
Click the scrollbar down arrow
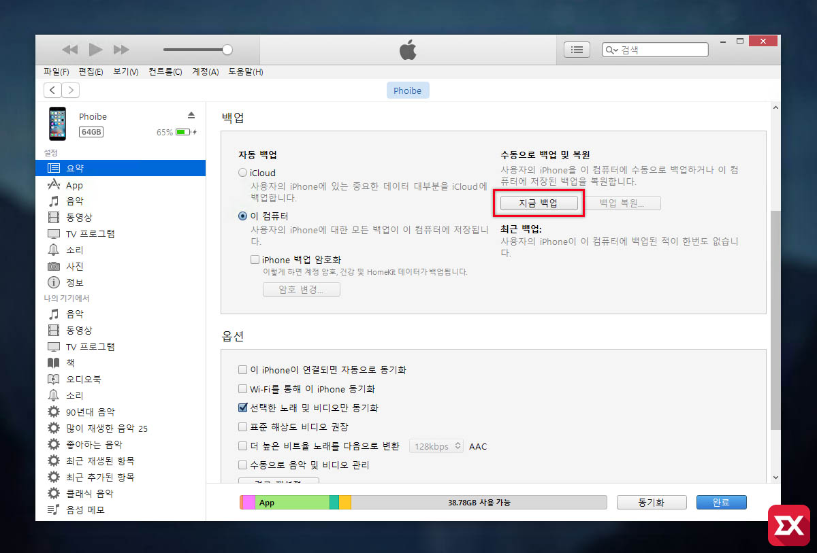point(775,477)
